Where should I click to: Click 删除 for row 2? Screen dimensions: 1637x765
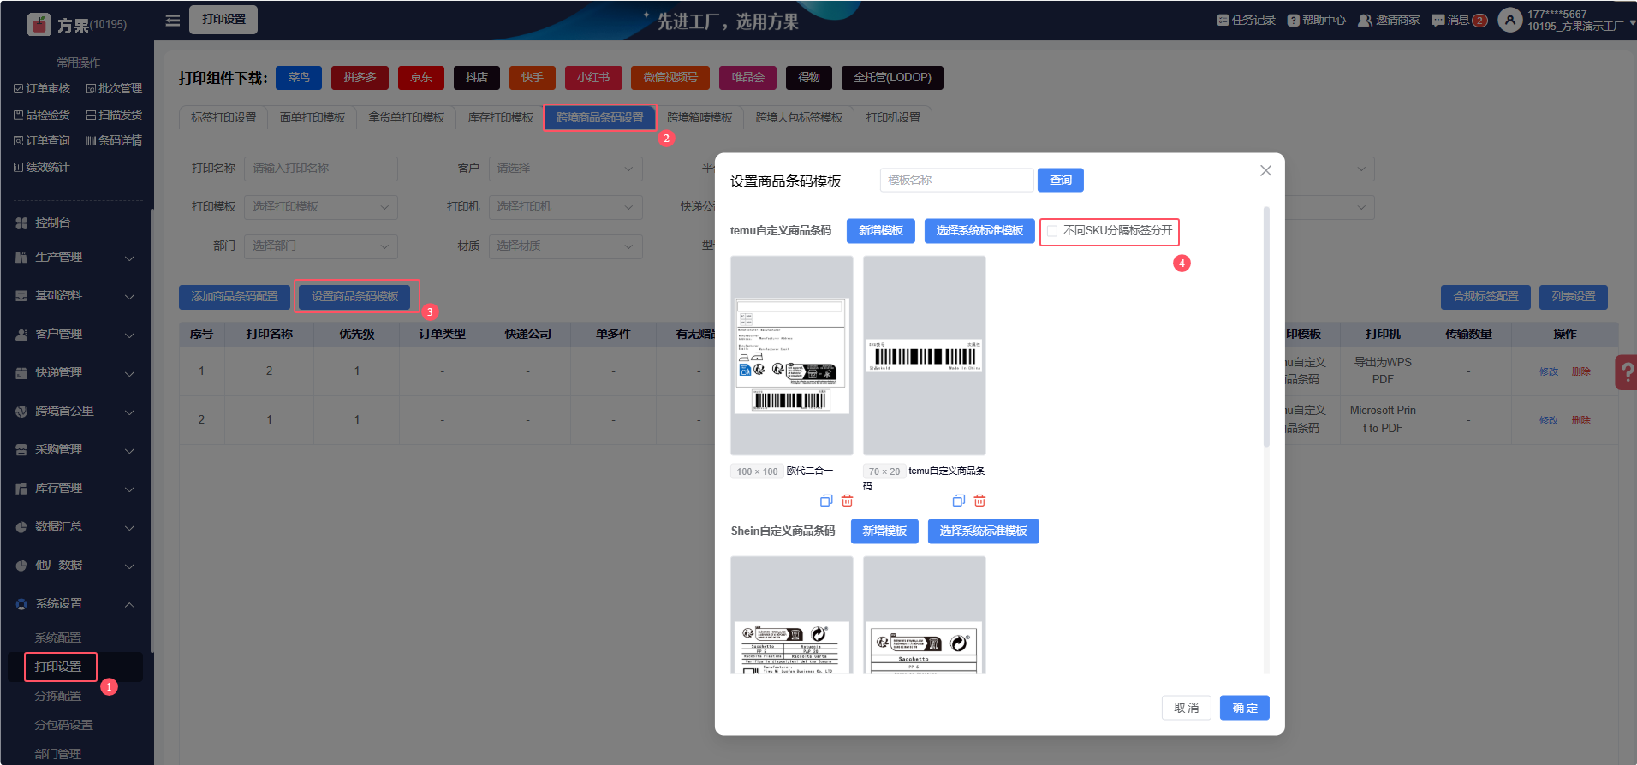1581,420
